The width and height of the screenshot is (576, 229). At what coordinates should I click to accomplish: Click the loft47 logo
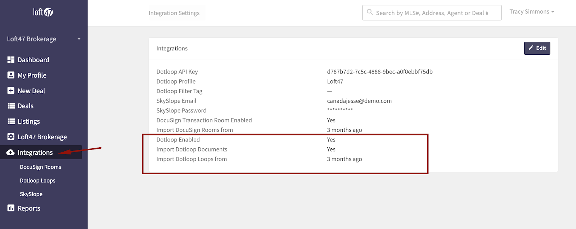[x=43, y=12]
